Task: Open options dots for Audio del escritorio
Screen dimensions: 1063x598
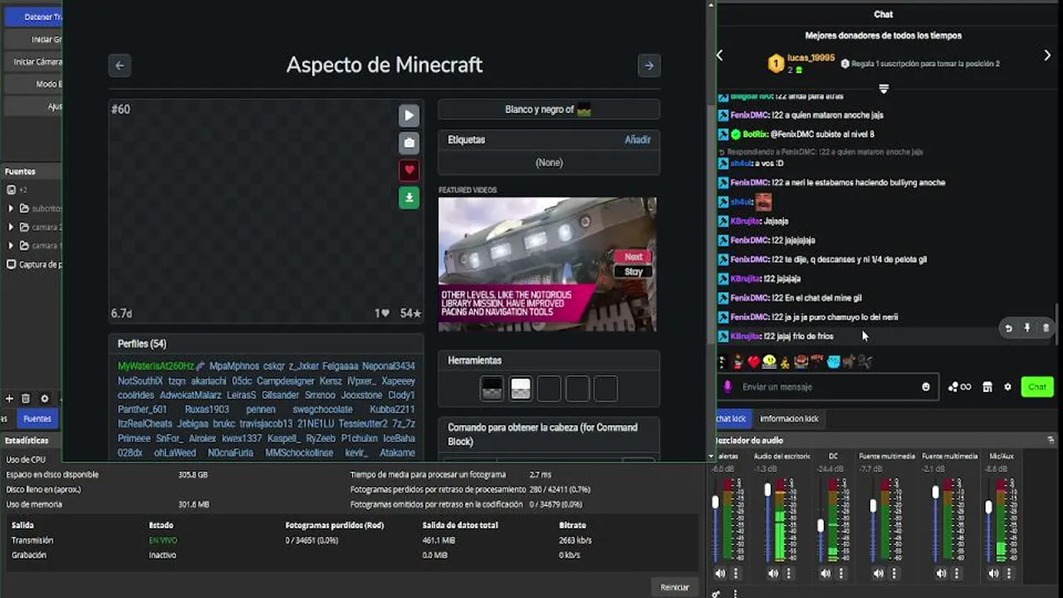Action: click(789, 573)
